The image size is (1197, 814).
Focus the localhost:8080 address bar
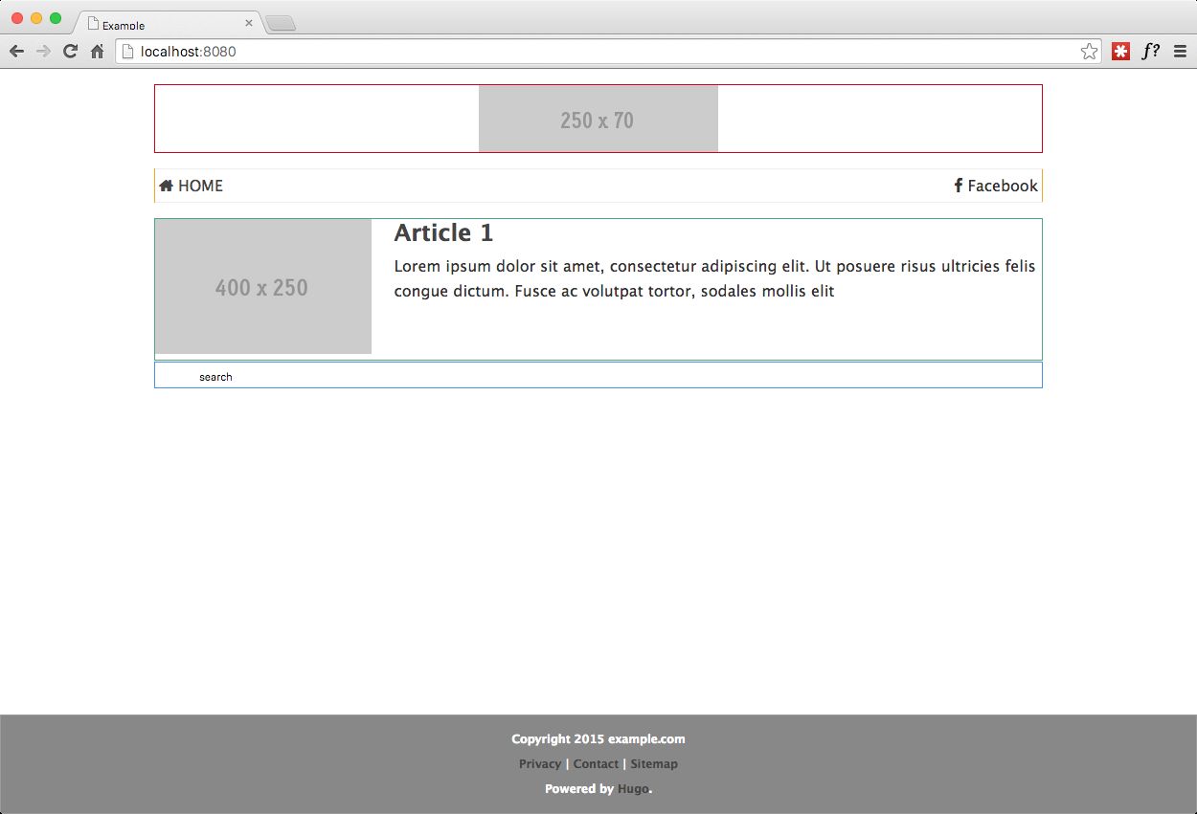coord(609,52)
